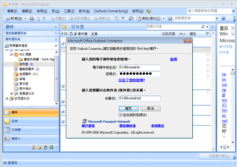Toggle the remember my password checkbox

[x=120, y=115]
